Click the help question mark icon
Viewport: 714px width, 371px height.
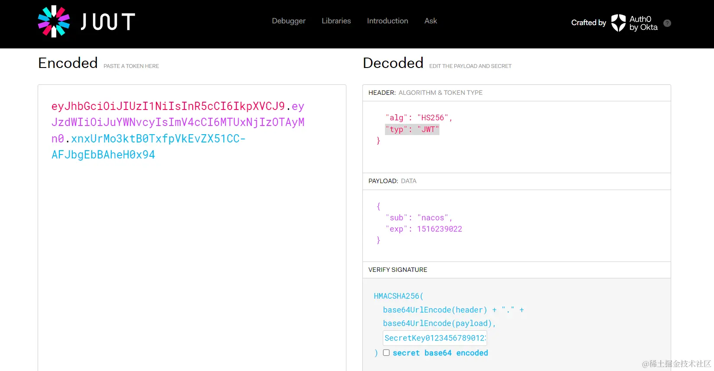click(x=667, y=23)
